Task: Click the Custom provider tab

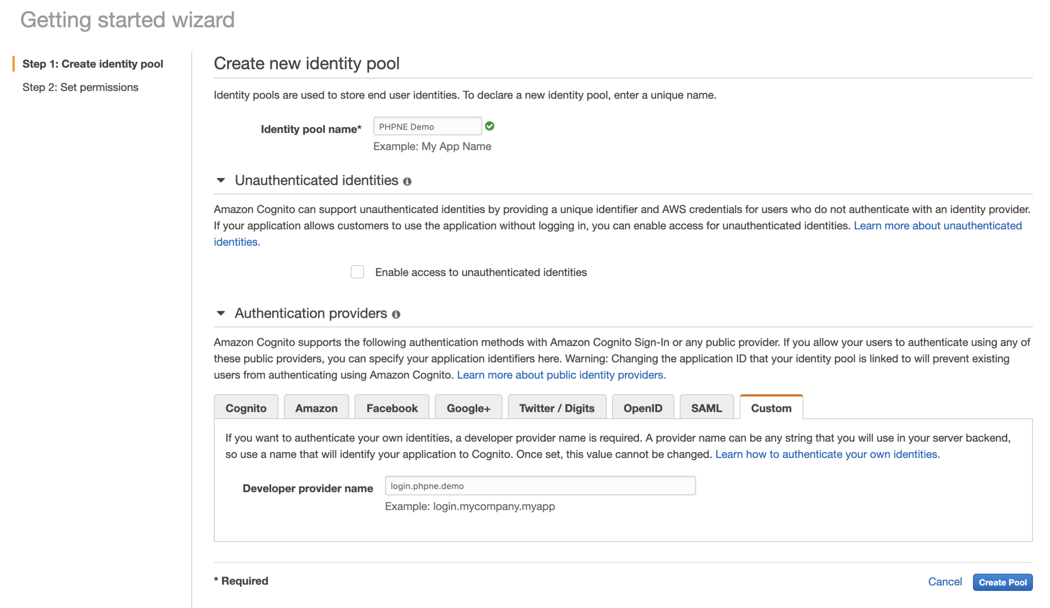Action: point(771,408)
